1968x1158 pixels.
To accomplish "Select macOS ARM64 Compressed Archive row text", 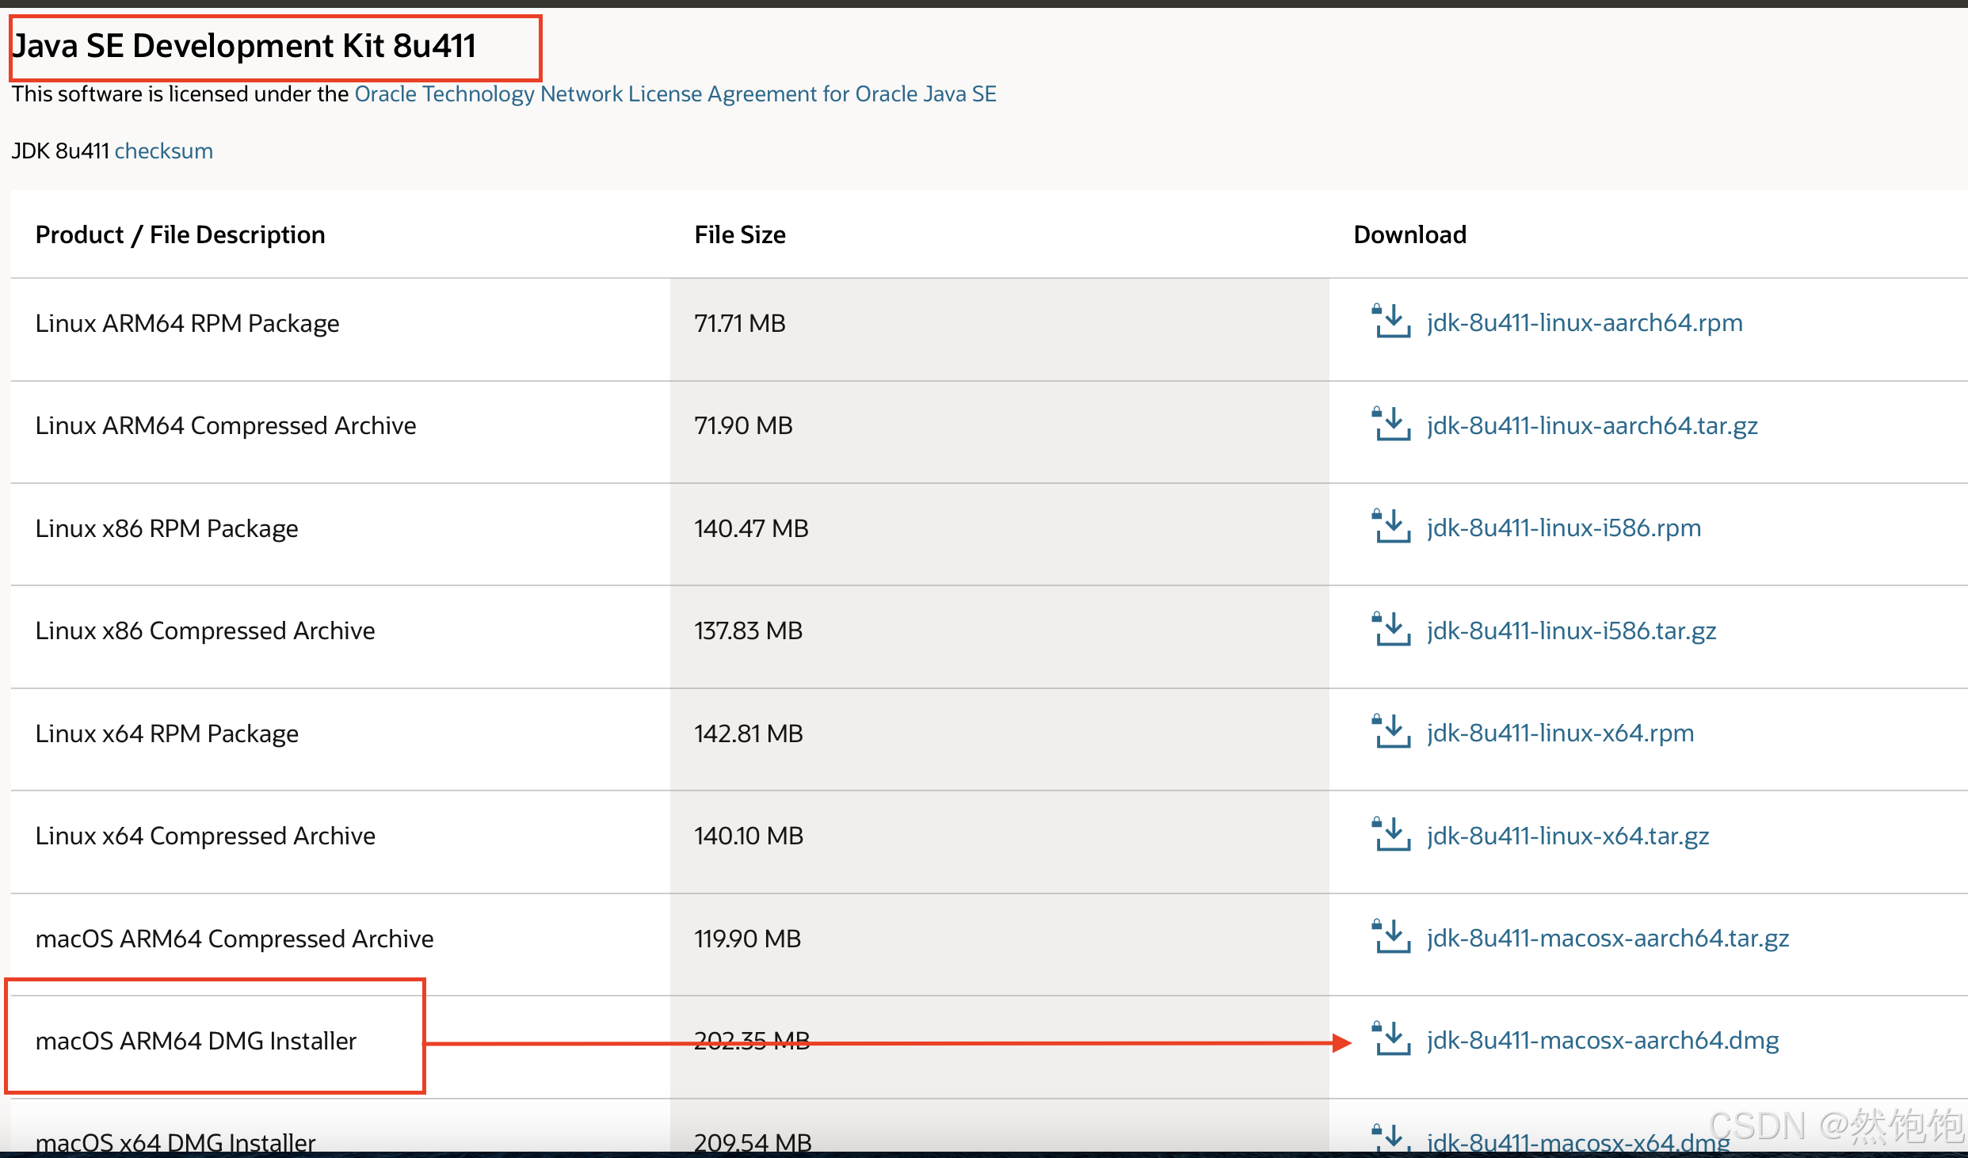I will [x=235, y=939].
